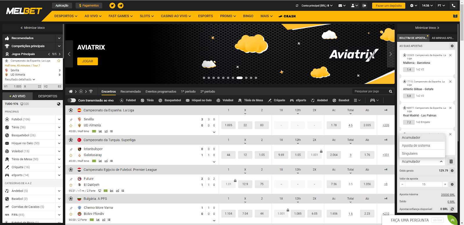Click the Pesquisar por jogo search field
The image size is (464, 225).
370,91
